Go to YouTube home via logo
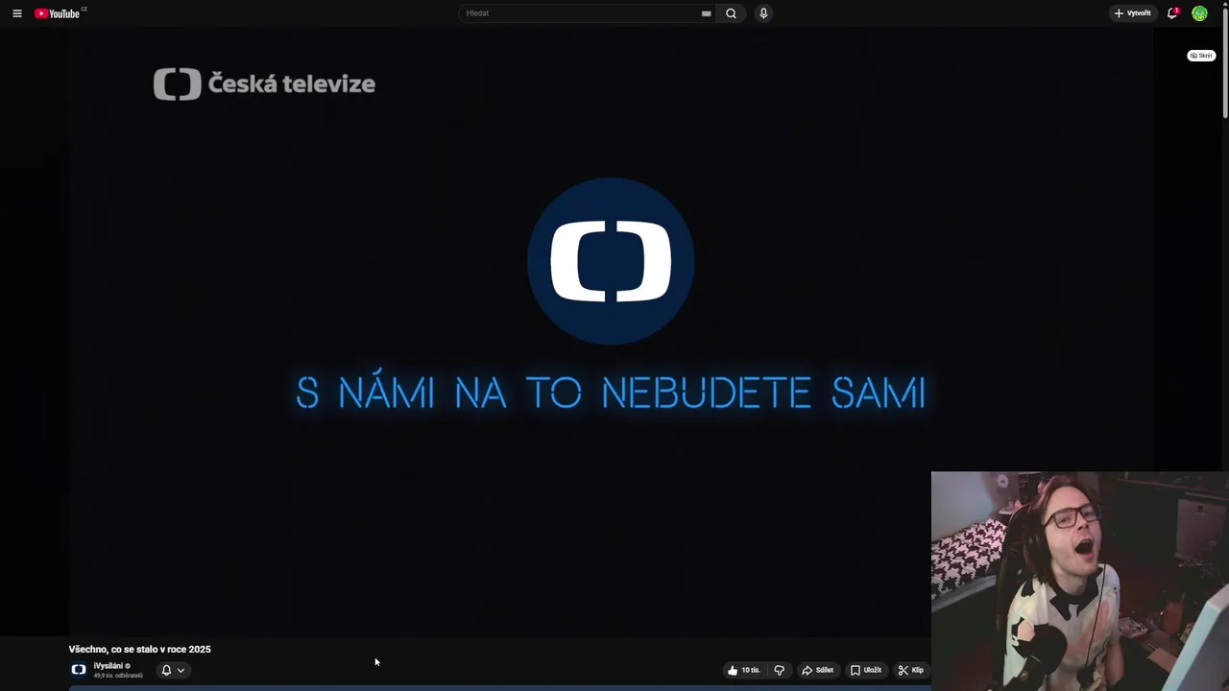Image resolution: width=1229 pixels, height=691 pixels. tap(60, 13)
